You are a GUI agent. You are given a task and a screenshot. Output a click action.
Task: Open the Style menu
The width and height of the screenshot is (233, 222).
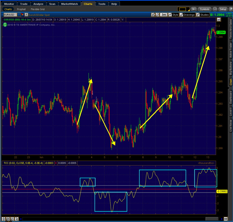pyautogui.click(x=173, y=15)
